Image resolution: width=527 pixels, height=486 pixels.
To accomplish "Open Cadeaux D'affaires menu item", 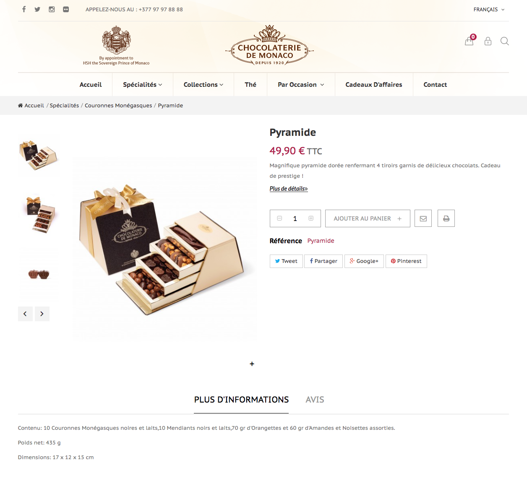I will point(374,85).
